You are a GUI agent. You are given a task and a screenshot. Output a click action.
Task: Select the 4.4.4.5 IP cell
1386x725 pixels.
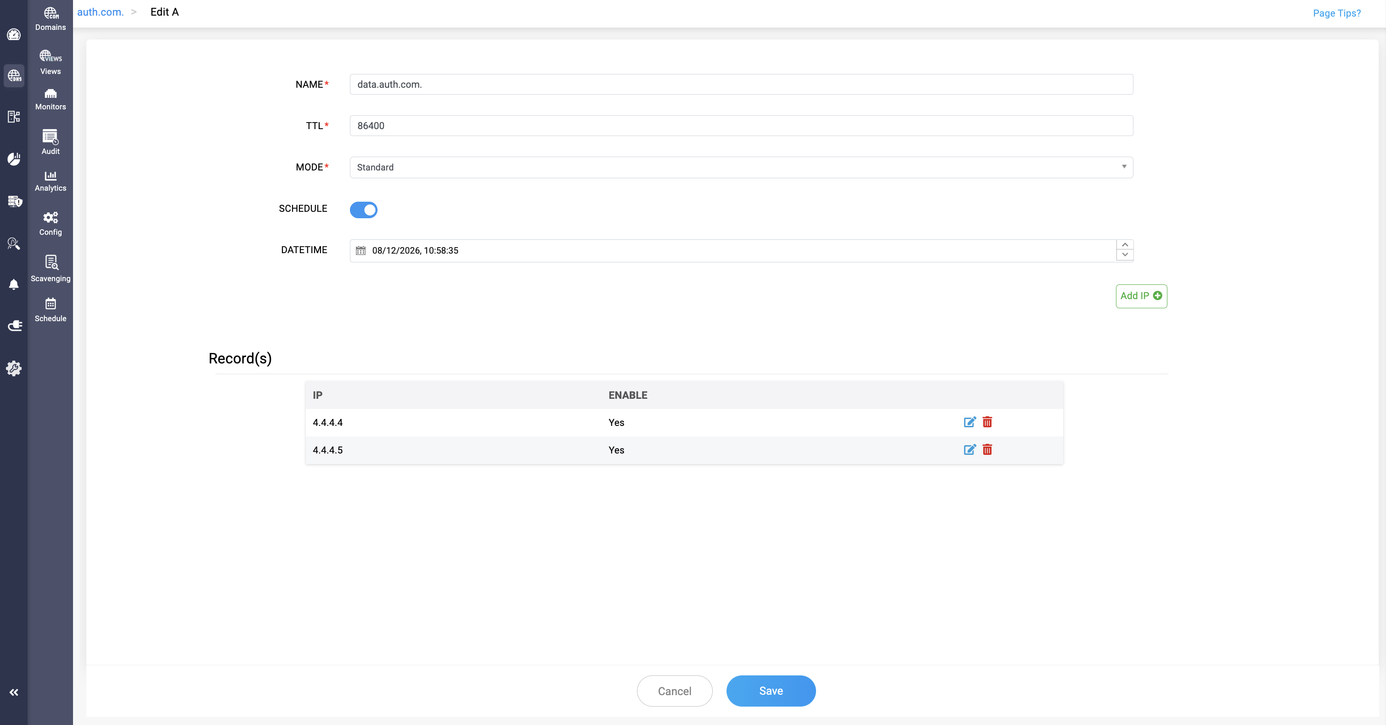coord(327,450)
